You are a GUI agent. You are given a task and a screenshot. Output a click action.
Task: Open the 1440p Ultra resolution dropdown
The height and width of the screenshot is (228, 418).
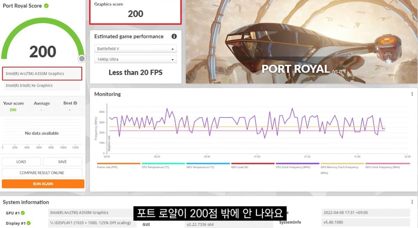point(136,59)
